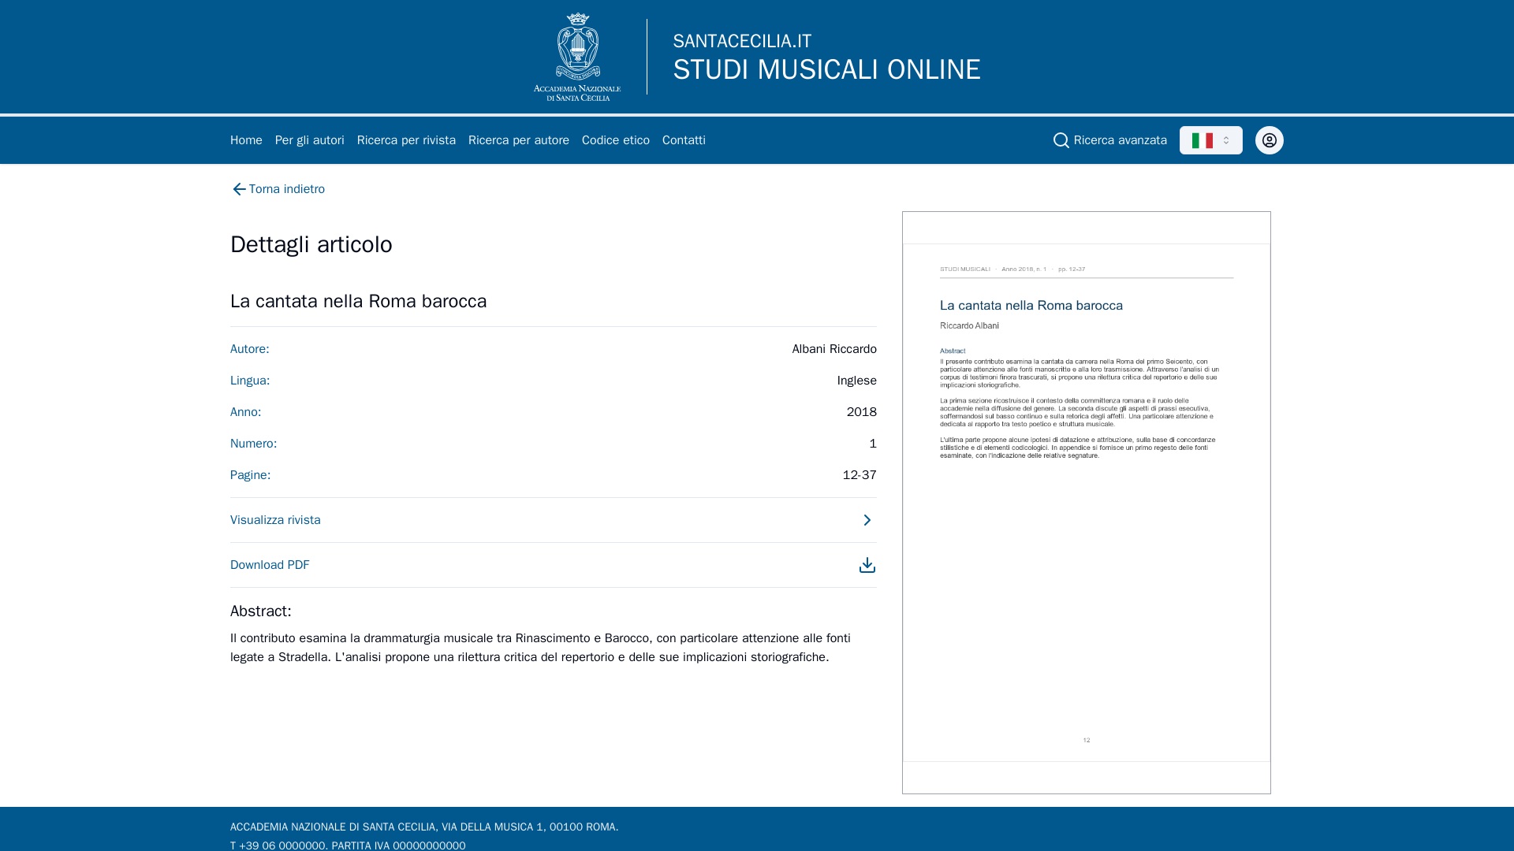The image size is (1514, 851).
Task: Click the Autore label
Action: pyautogui.click(x=249, y=349)
